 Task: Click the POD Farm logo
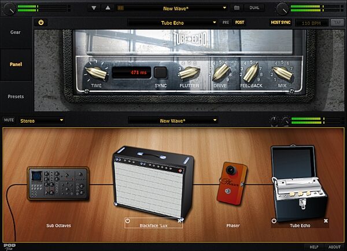coord(9,247)
